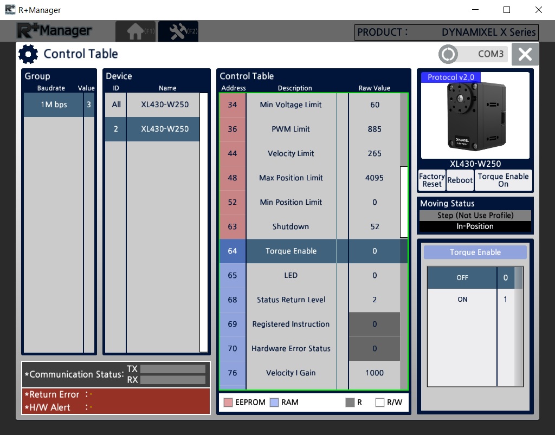Click the raw value 885 for PWM Limit
Viewport: 555px width, 435px height.
(375, 129)
